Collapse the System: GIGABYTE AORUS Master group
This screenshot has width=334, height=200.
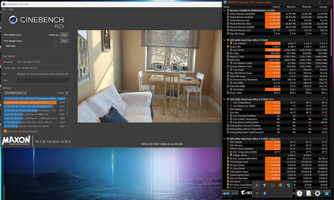(224, 10)
